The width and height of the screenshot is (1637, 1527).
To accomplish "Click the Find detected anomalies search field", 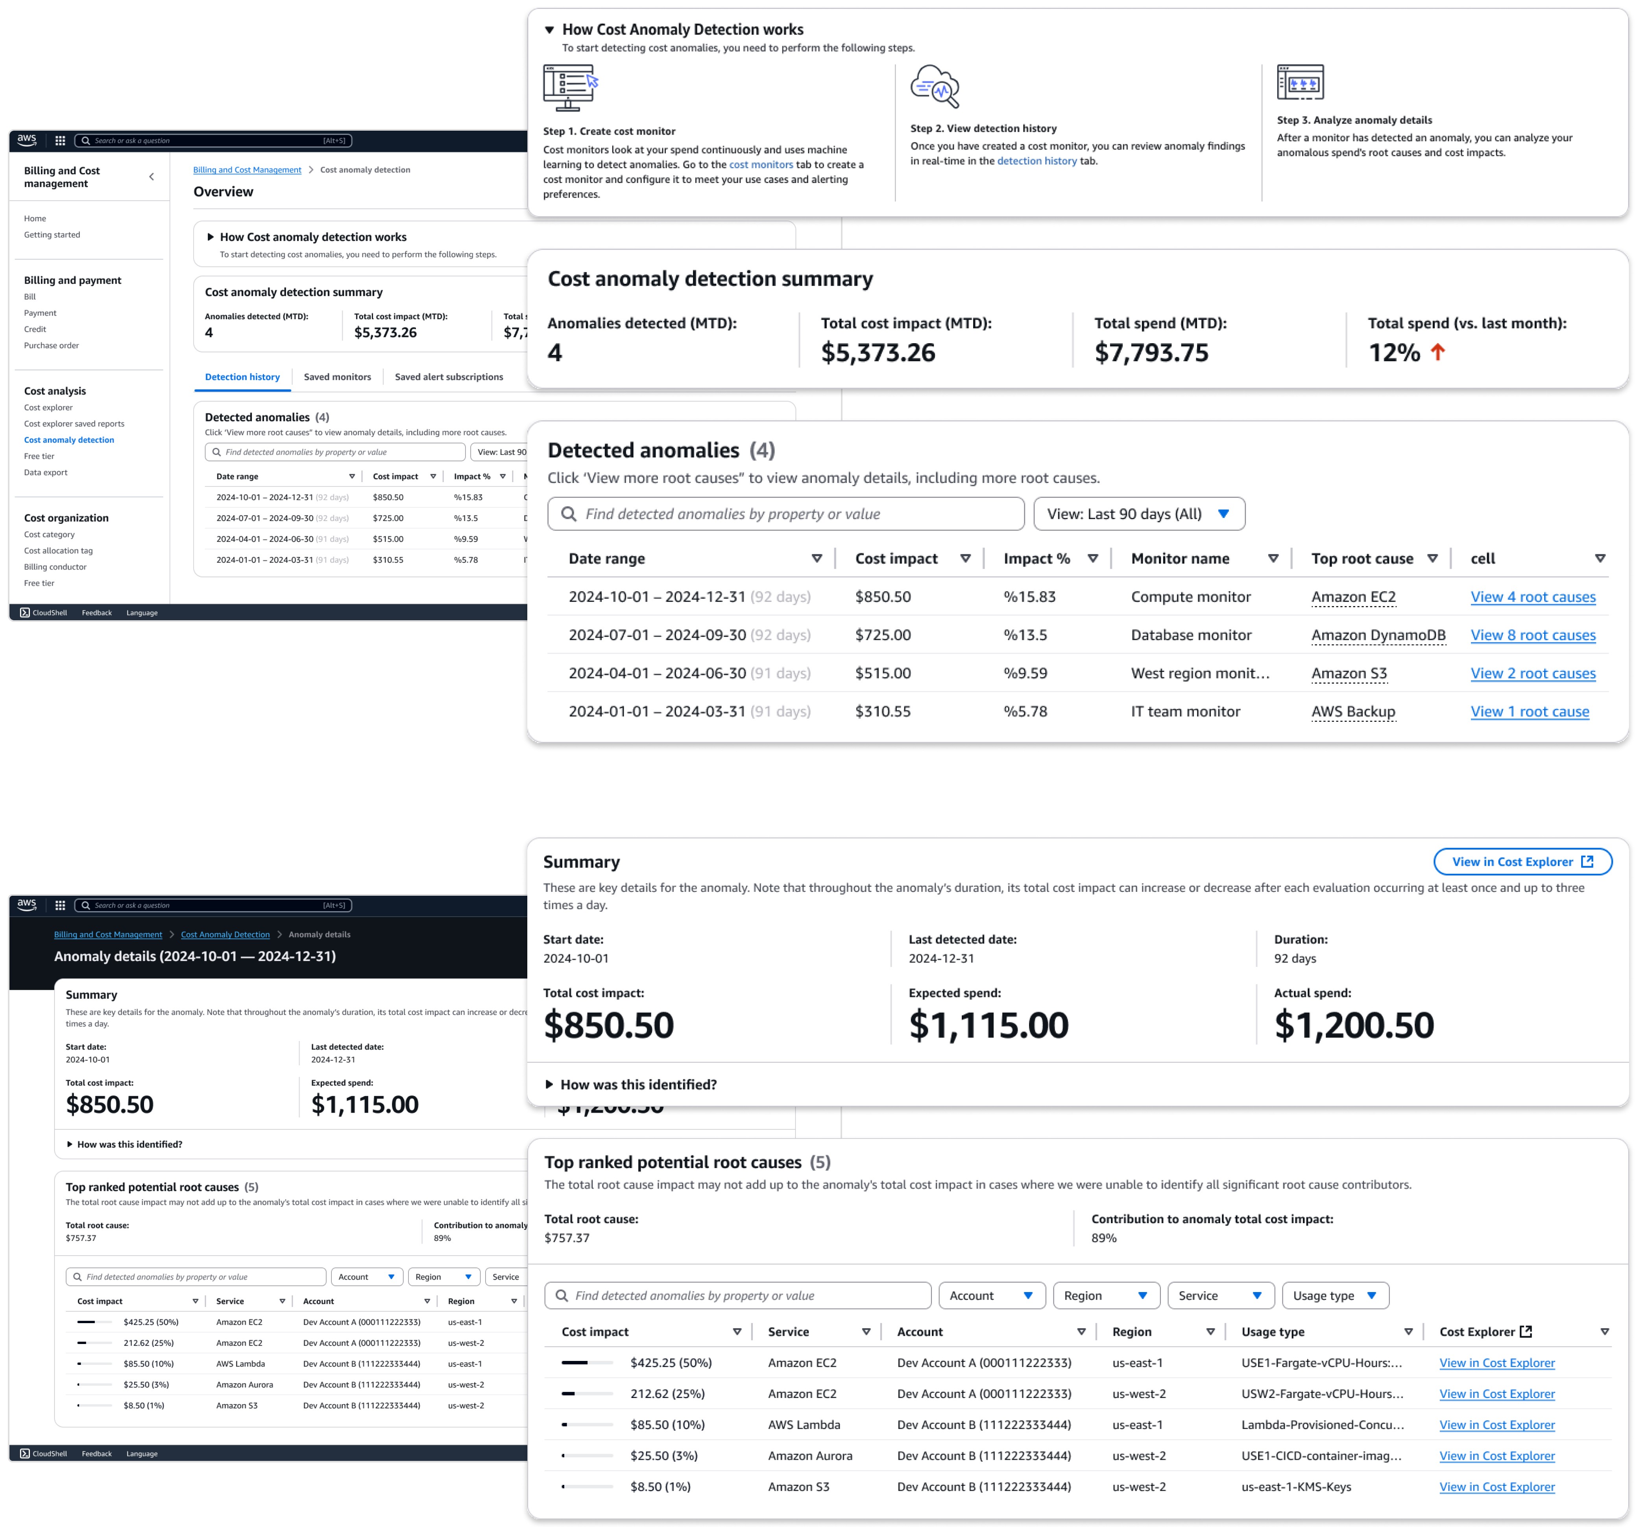I will 785,514.
